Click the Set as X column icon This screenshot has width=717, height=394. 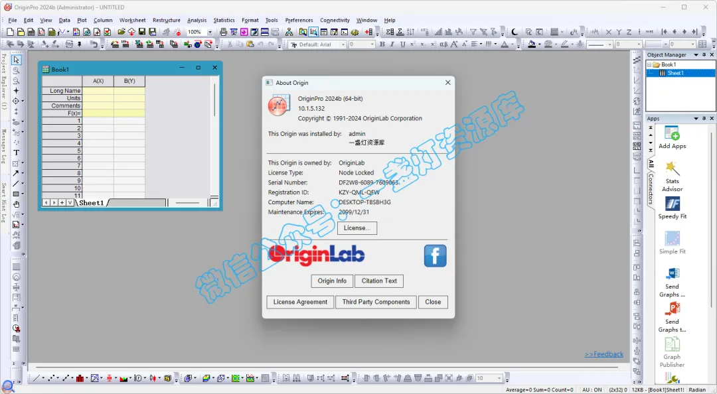pos(609,32)
